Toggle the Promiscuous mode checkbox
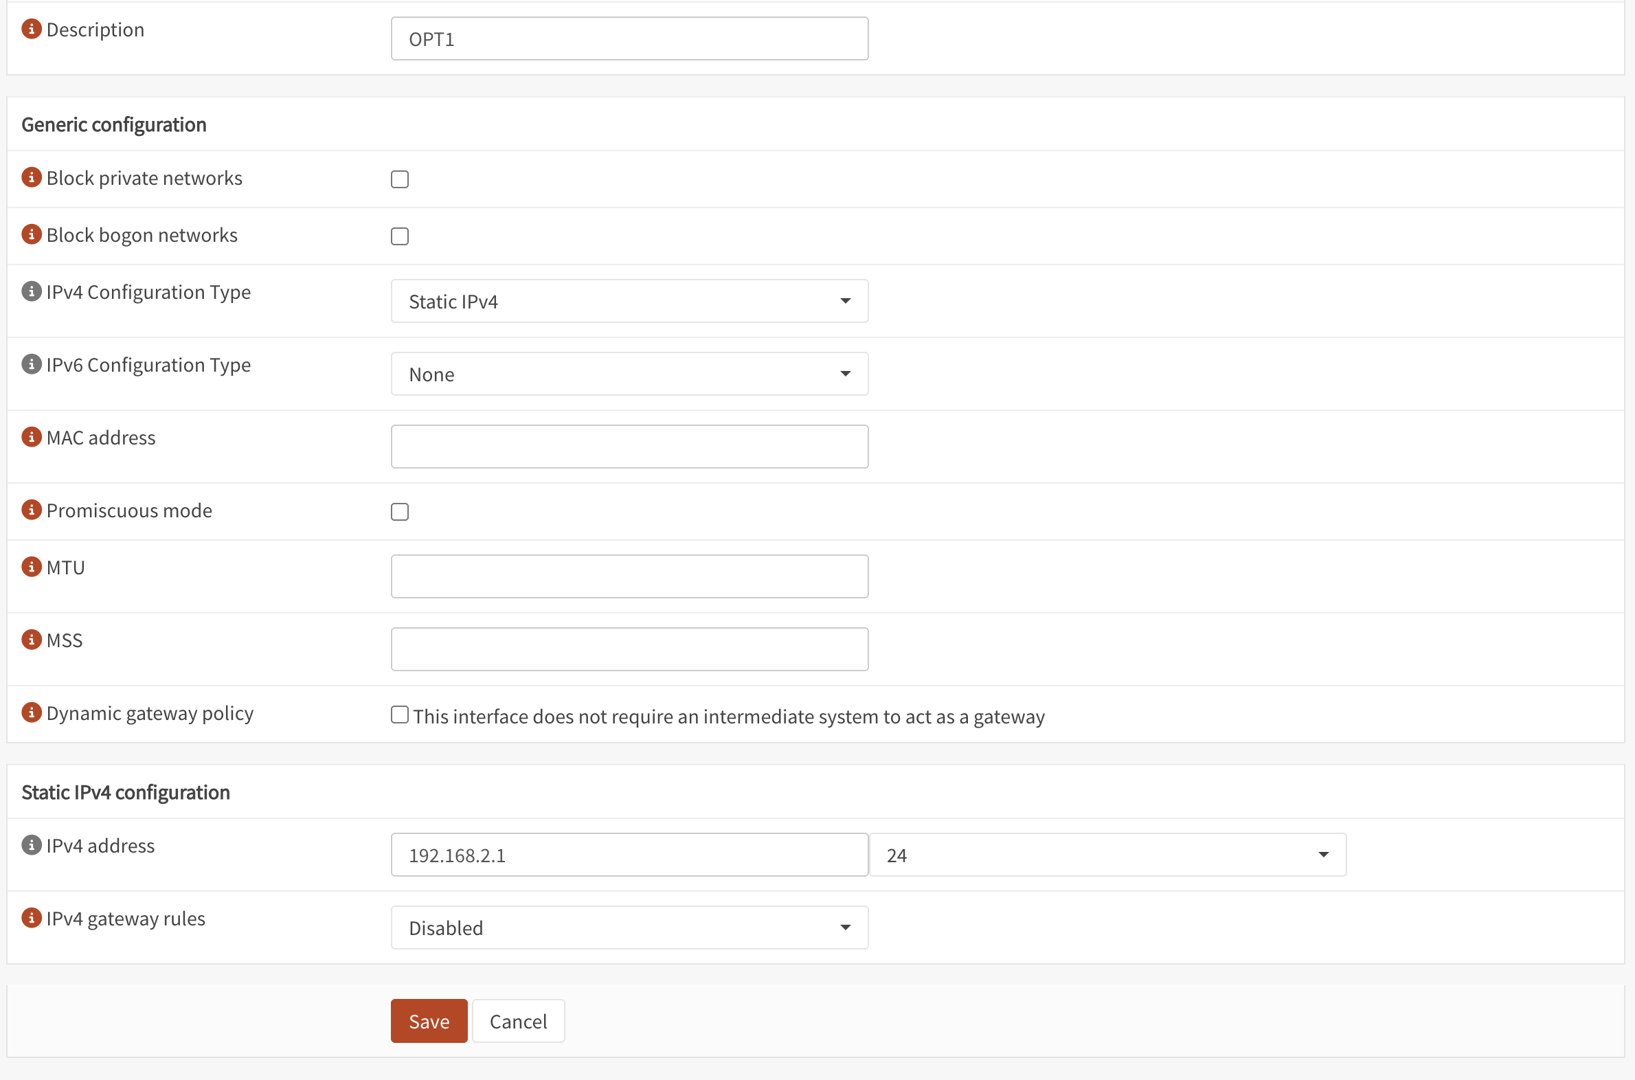This screenshot has width=1635, height=1080. pos(399,512)
